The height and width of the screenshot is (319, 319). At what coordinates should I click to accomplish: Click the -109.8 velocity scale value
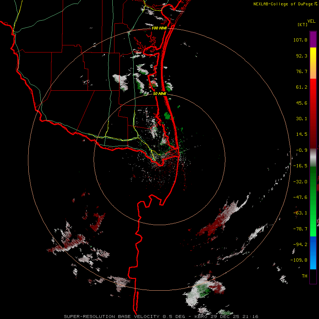pos(299,260)
